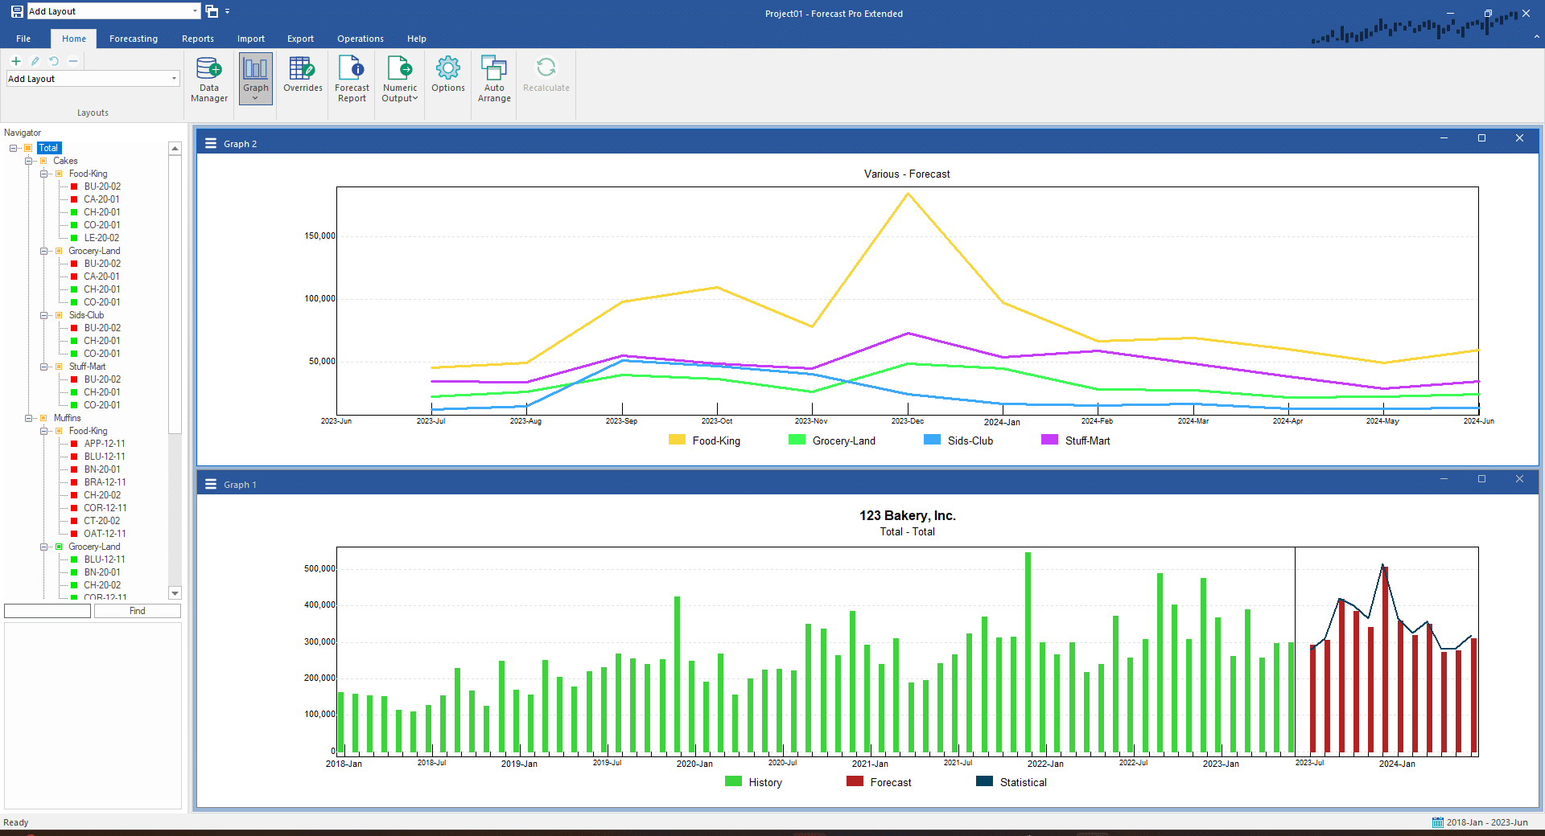The height and width of the screenshot is (836, 1545).
Task: Open the Numeric Output view
Action: [x=400, y=79]
